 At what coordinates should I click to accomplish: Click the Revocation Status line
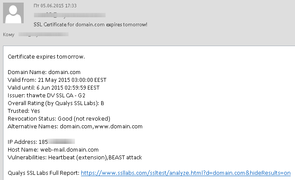(59, 118)
